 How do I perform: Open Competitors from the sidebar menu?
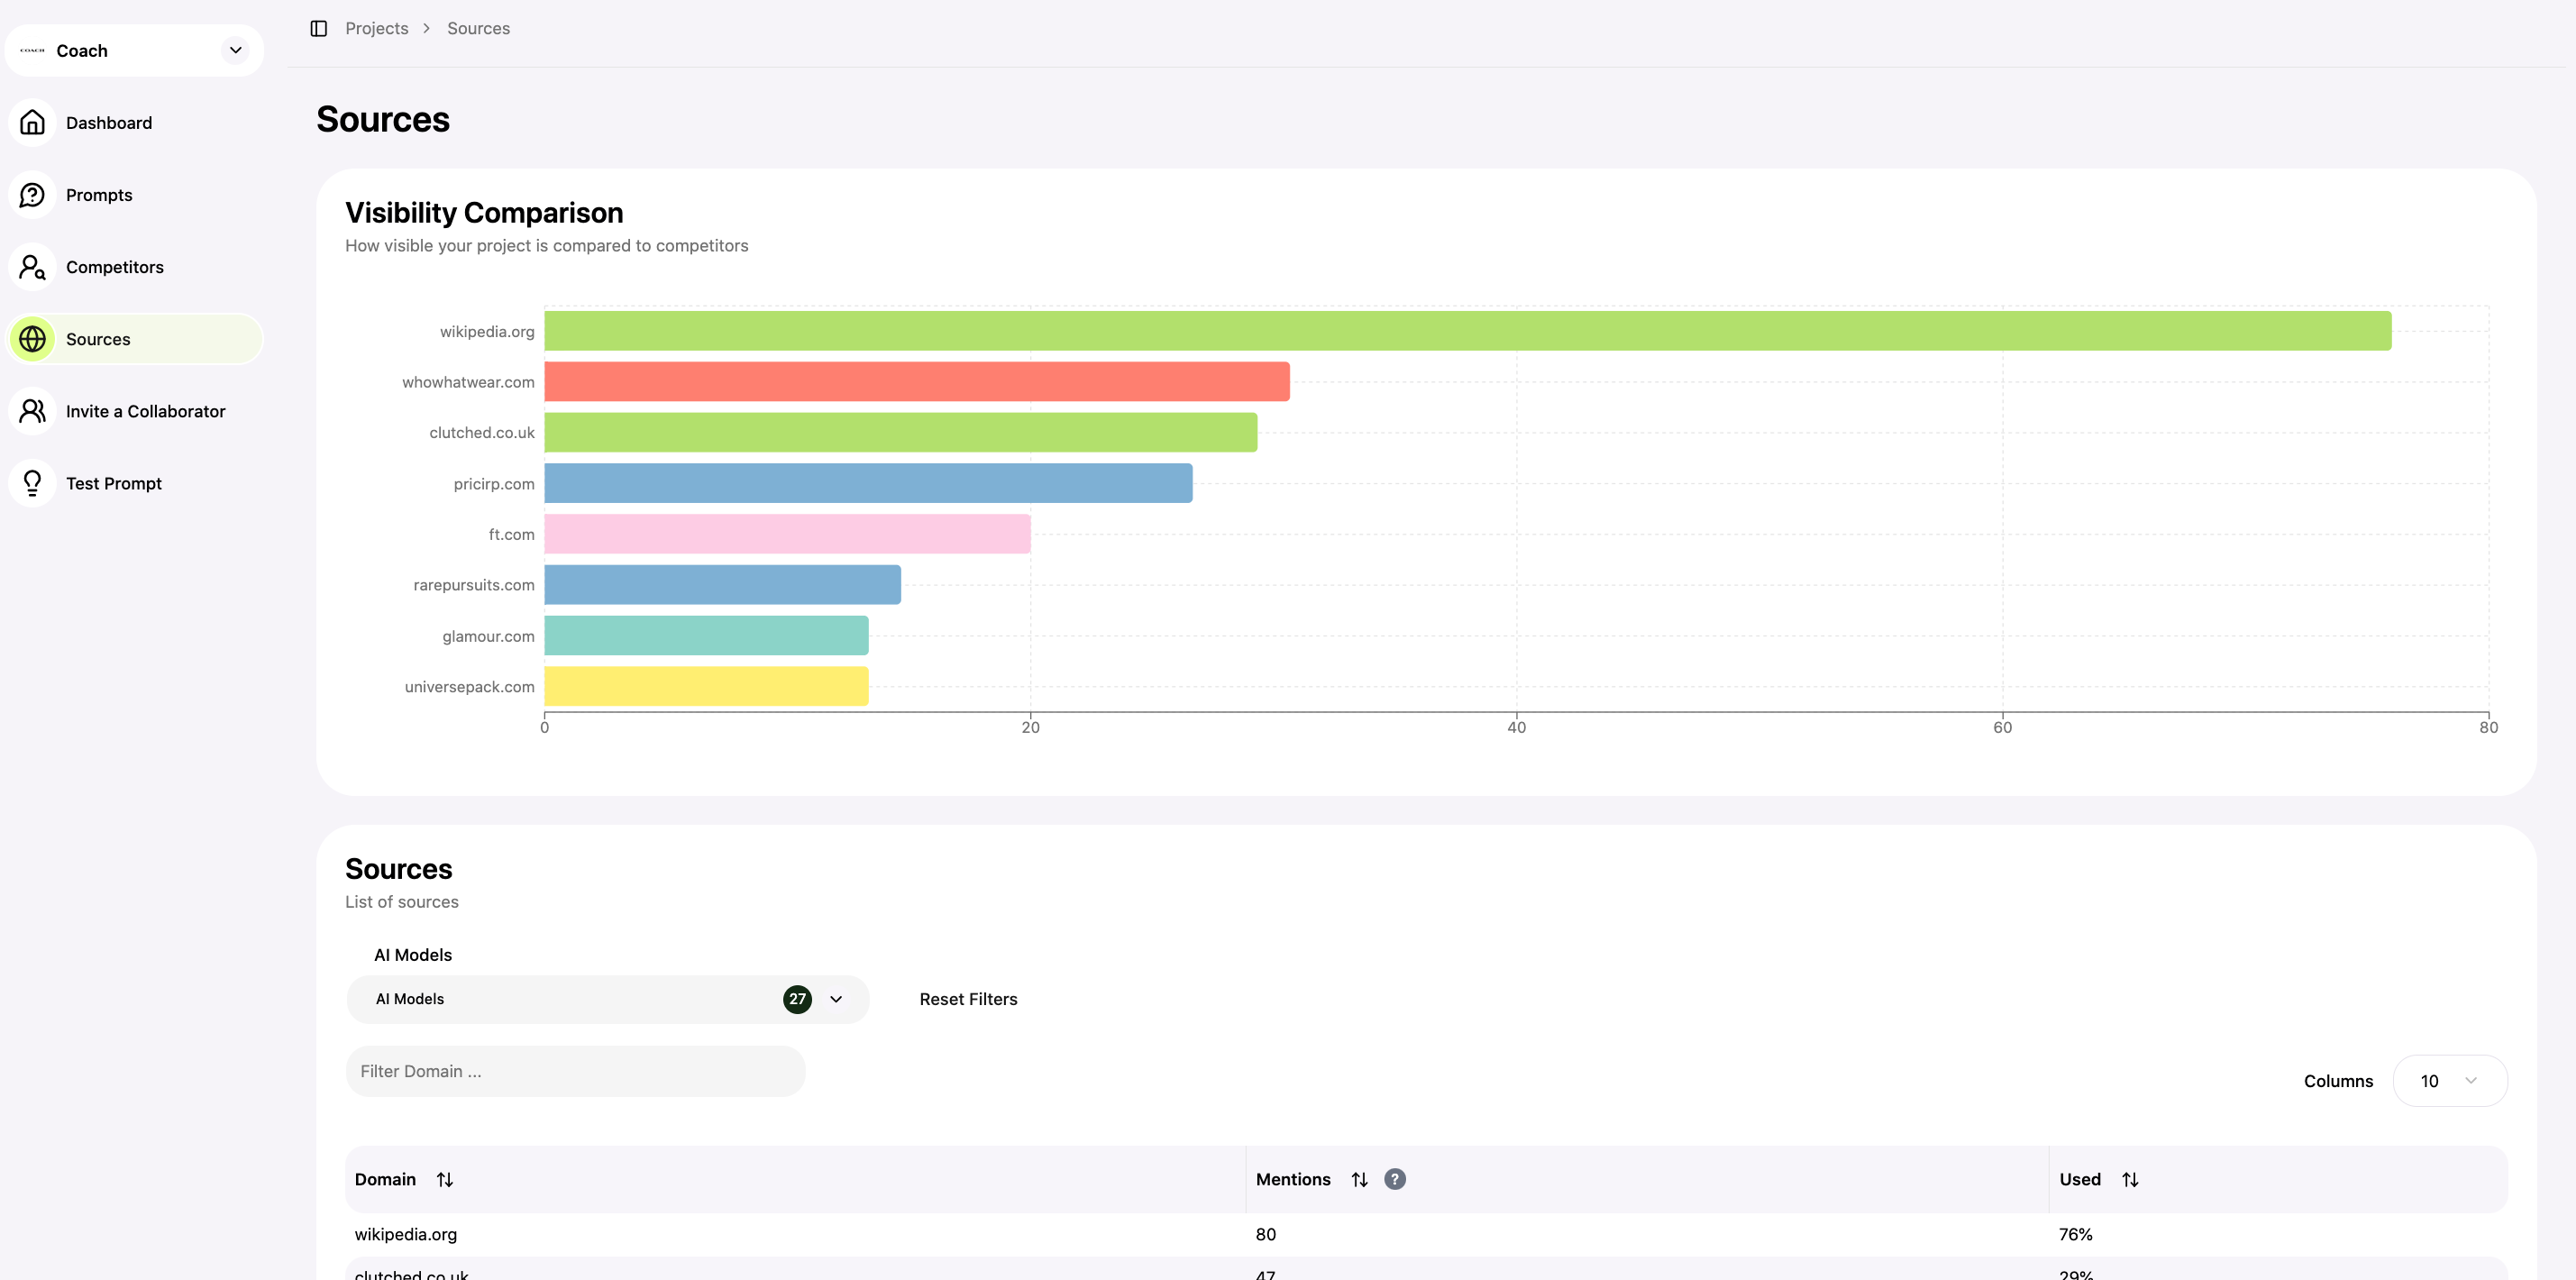[114, 267]
